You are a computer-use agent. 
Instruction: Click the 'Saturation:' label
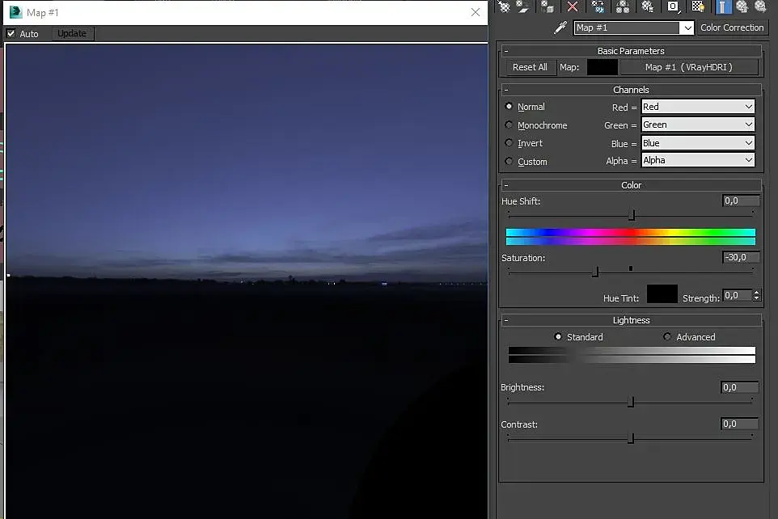pos(523,258)
